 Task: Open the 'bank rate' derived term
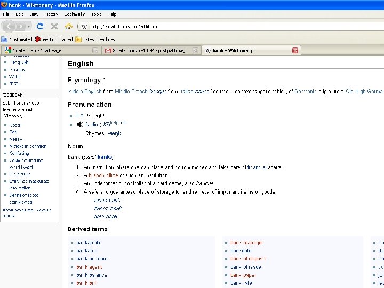(241, 283)
